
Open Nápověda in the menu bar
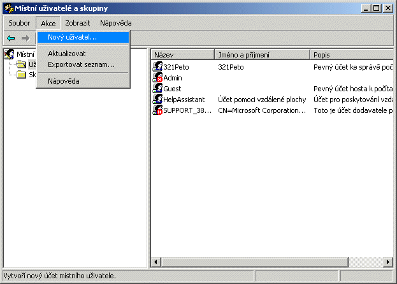pyautogui.click(x=115, y=23)
